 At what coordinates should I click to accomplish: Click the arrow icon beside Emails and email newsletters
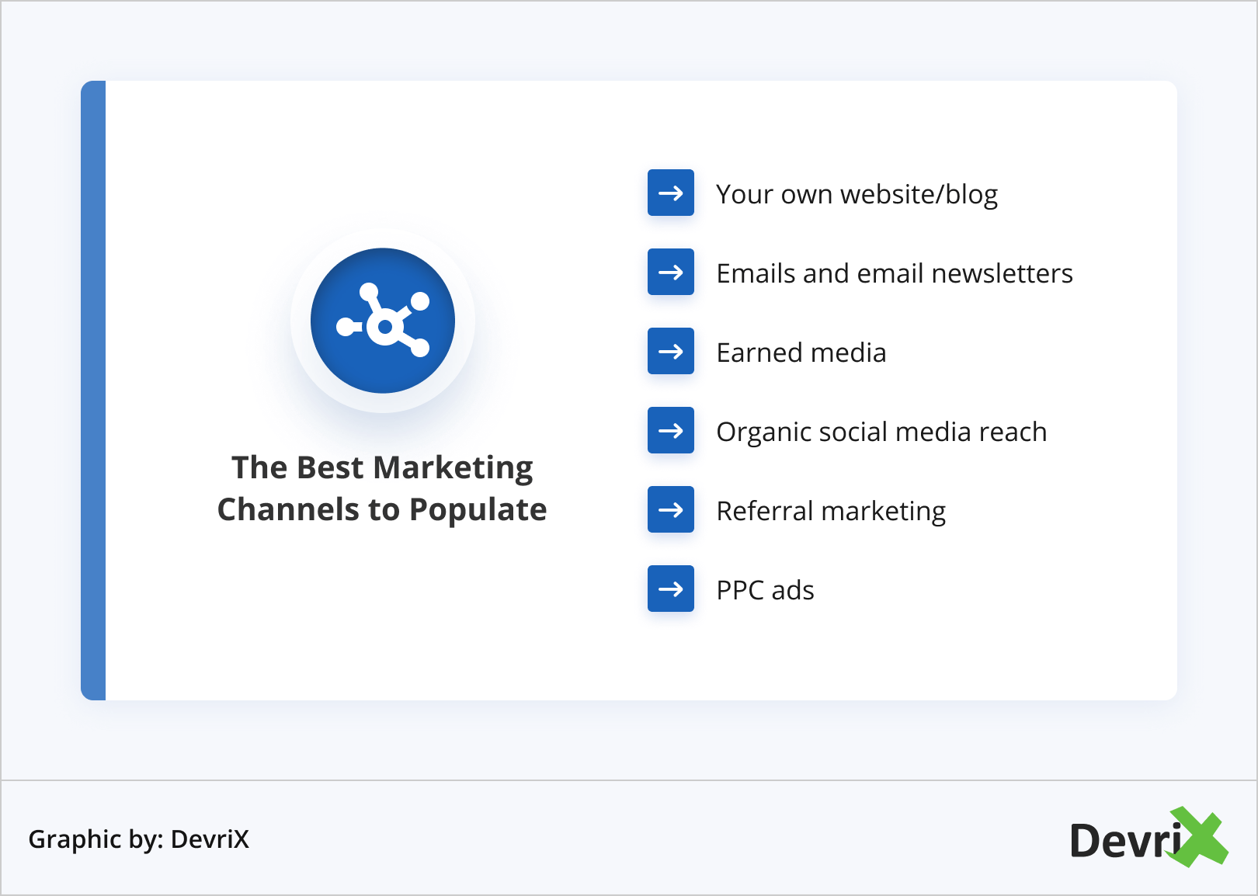coord(671,272)
